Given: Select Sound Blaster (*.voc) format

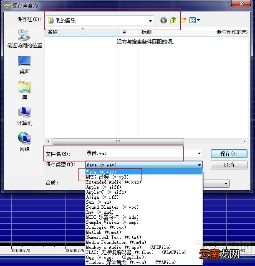Looking at the screenshot, I should point(144,207).
